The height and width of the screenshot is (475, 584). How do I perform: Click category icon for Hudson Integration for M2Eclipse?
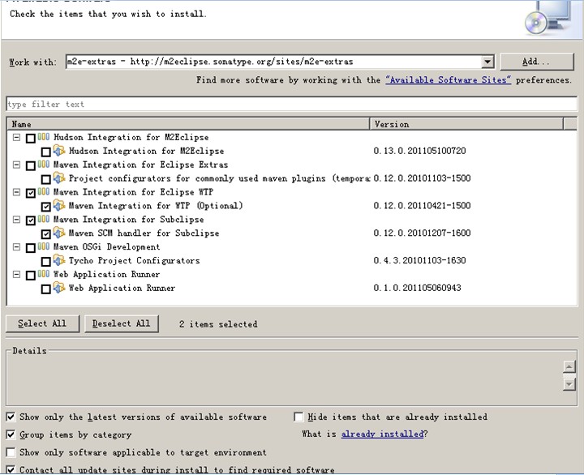click(43, 137)
